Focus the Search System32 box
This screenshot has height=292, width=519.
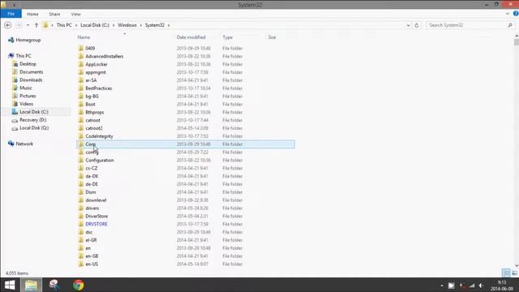click(x=467, y=25)
